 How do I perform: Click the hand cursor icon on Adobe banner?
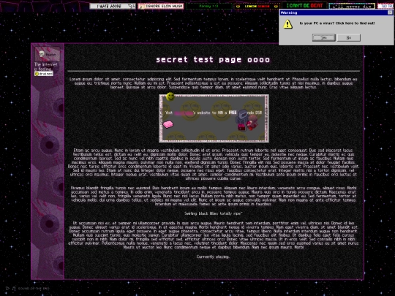tap(132, 6)
